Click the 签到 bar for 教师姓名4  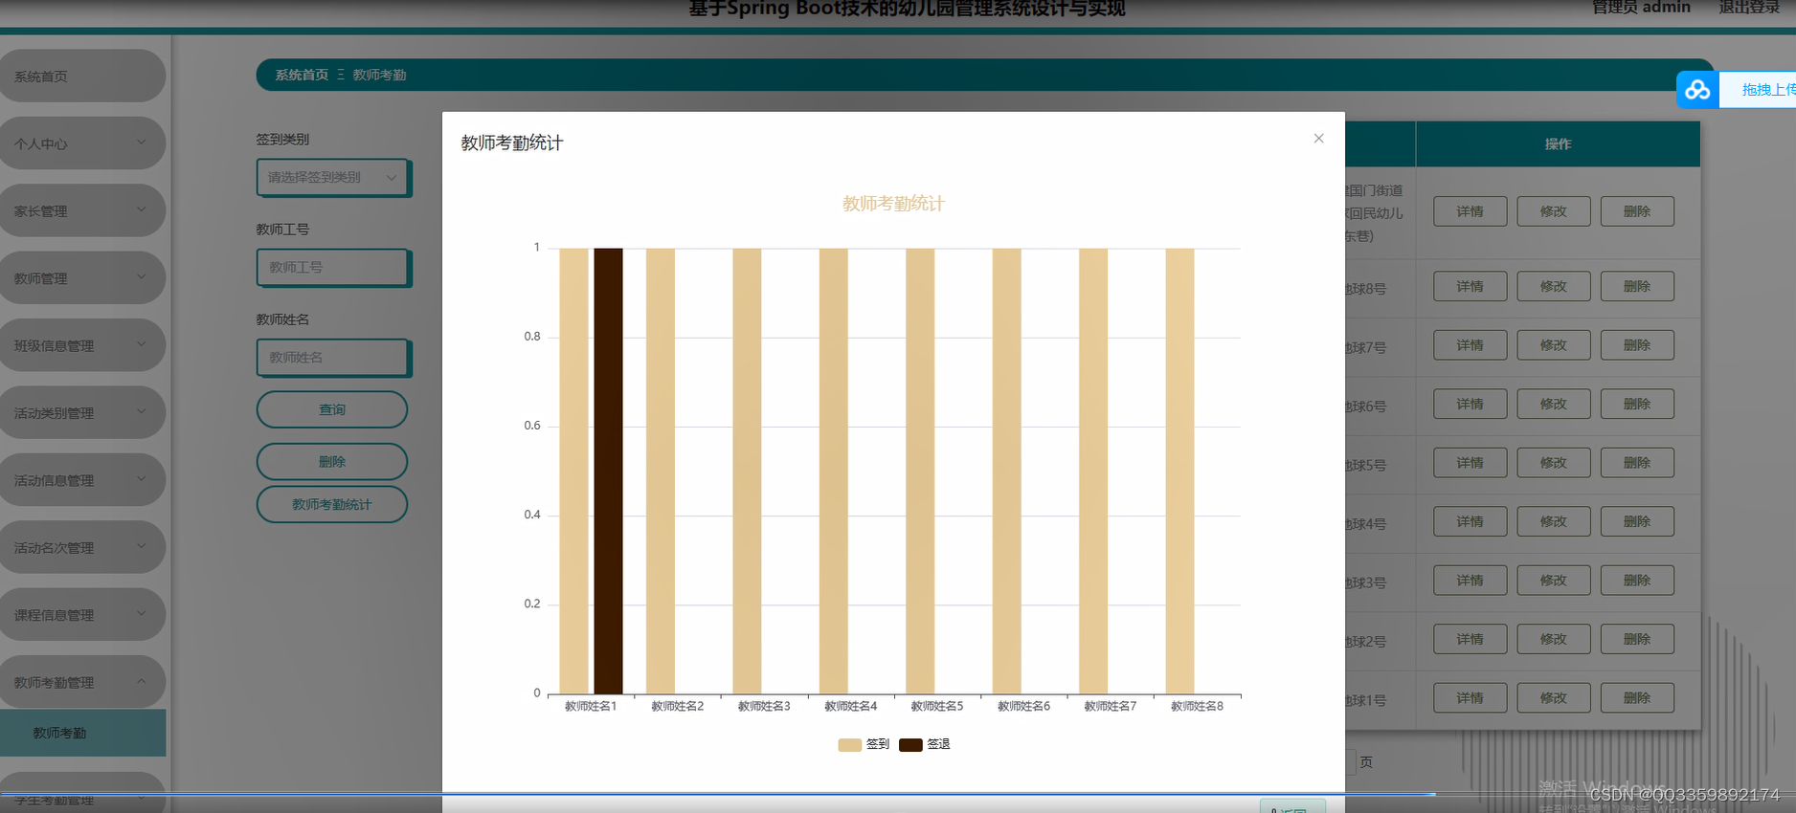[833, 471]
